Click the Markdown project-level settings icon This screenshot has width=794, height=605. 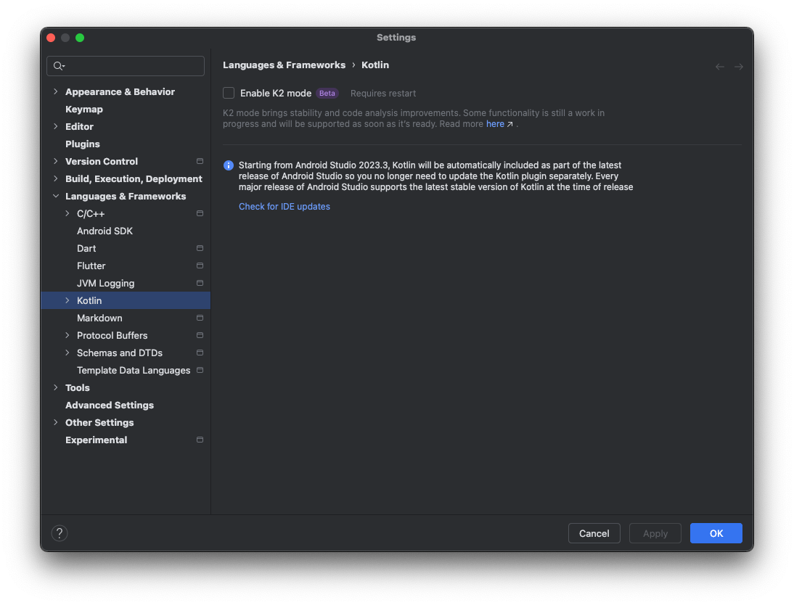pyautogui.click(x=200, y=318)
